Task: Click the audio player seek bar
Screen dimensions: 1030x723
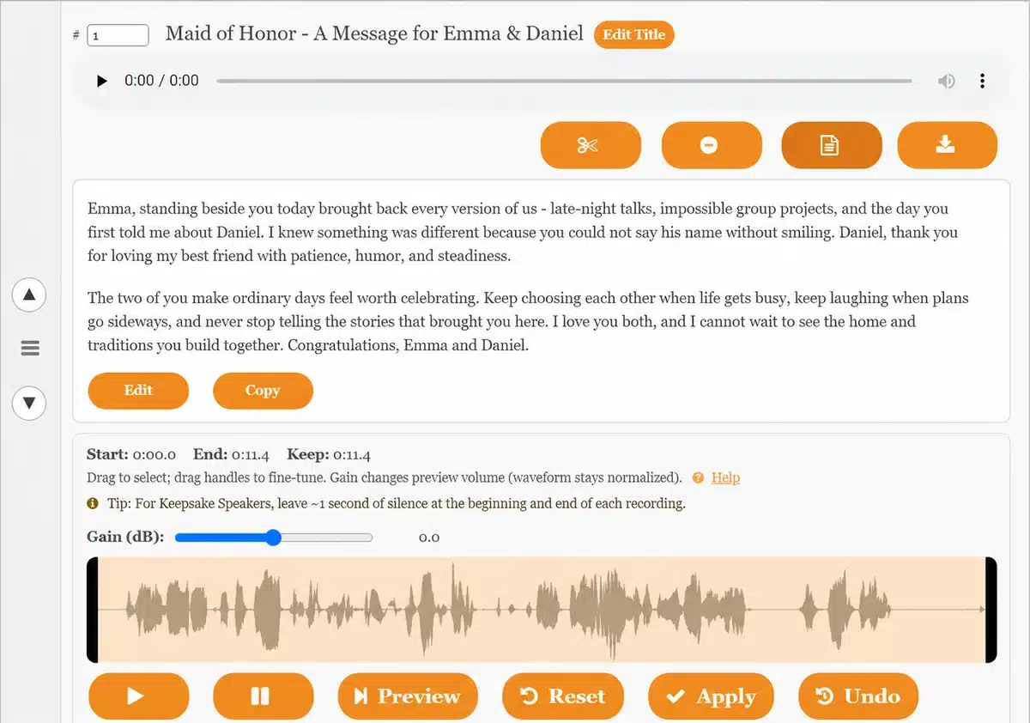Action: pyautogui.click(x=564, y=81)
